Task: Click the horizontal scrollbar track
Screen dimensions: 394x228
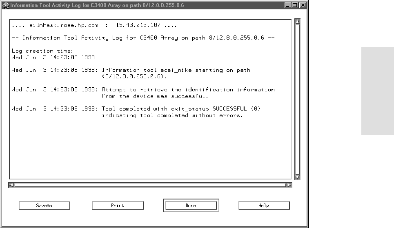Action: click(150, 185)
